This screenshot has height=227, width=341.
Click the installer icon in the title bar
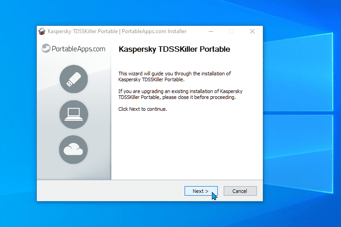pyautogui.click(x=42, y=31)
